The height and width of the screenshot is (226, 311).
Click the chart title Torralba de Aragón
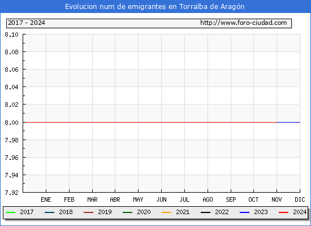pyautogui.click(x=212, y=7)
